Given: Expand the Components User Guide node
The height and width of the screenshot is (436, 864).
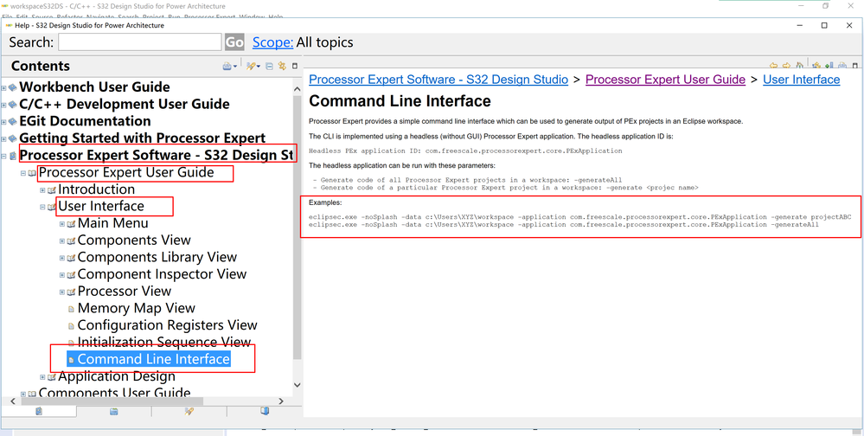Looking at the screenshot, I should click(23, 394).
